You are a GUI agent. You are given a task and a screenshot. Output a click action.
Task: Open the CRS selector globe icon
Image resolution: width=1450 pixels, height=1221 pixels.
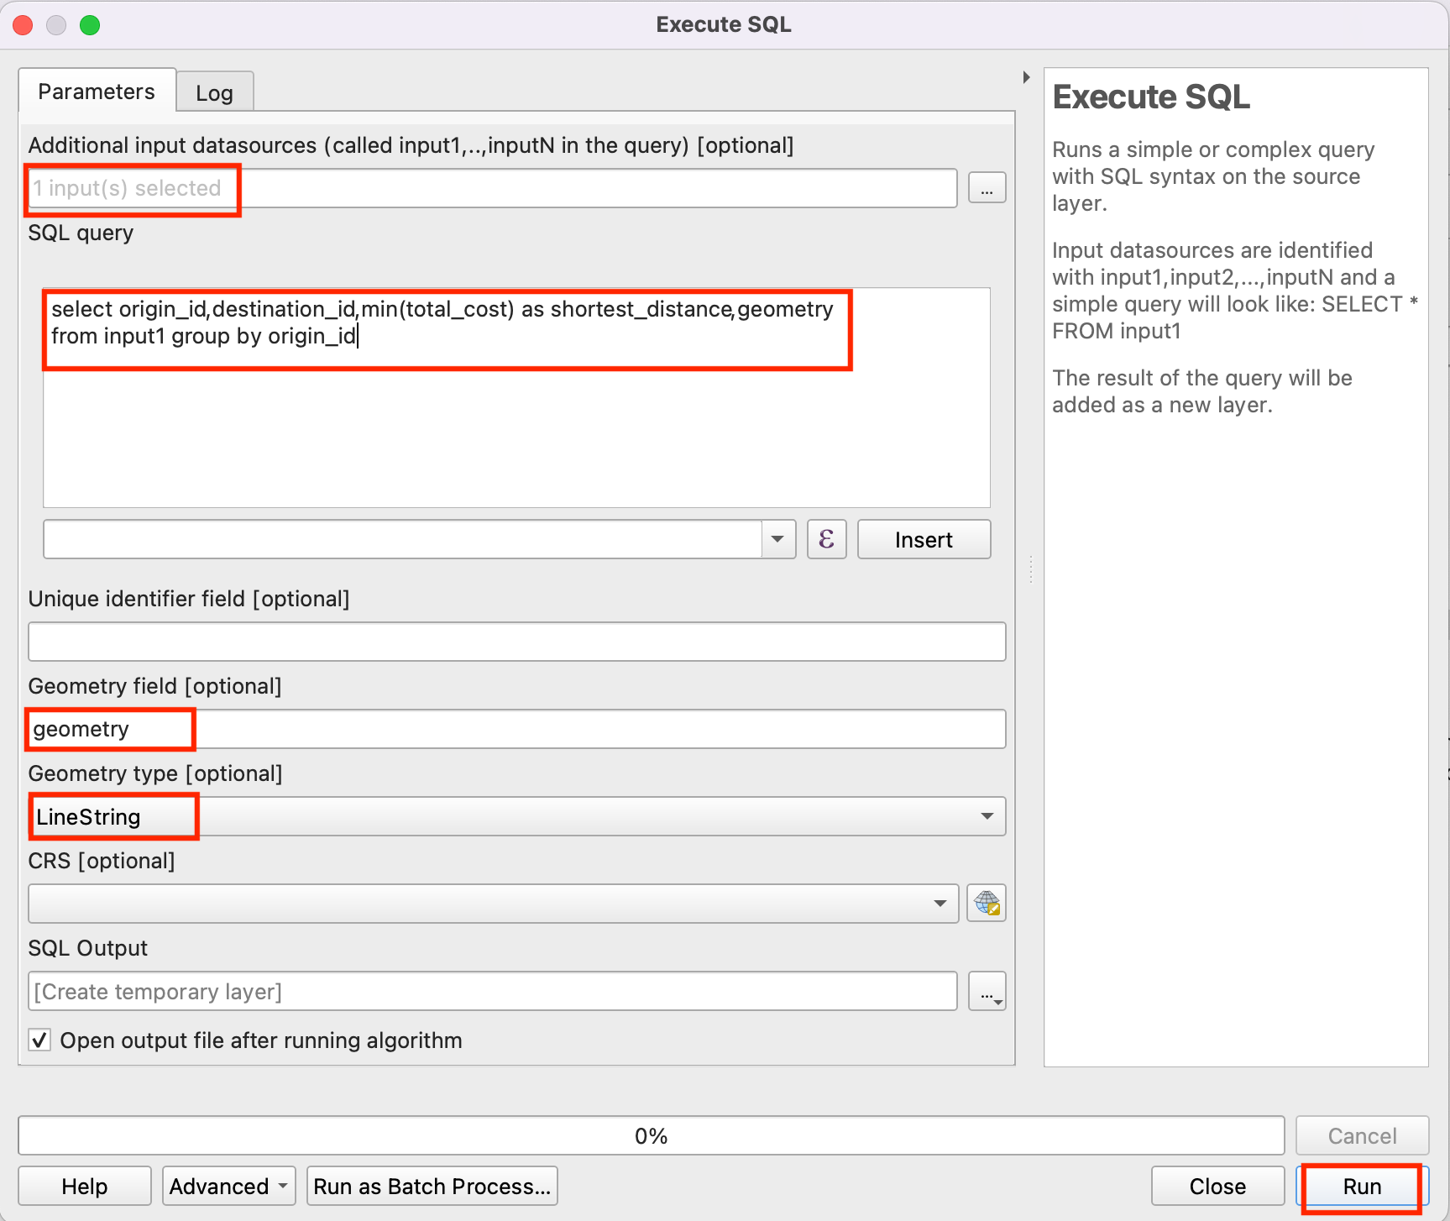click(986, 904)
